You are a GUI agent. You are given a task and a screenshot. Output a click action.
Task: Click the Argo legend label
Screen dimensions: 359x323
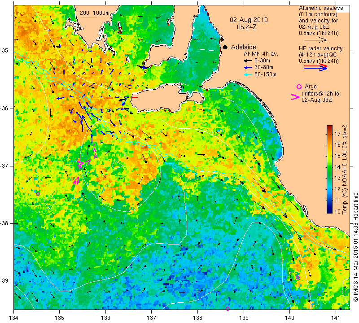(x=311, y=87)
